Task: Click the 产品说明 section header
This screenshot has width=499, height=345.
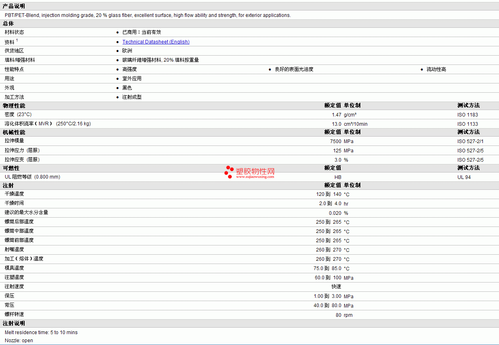Action: tap(14, 6)
